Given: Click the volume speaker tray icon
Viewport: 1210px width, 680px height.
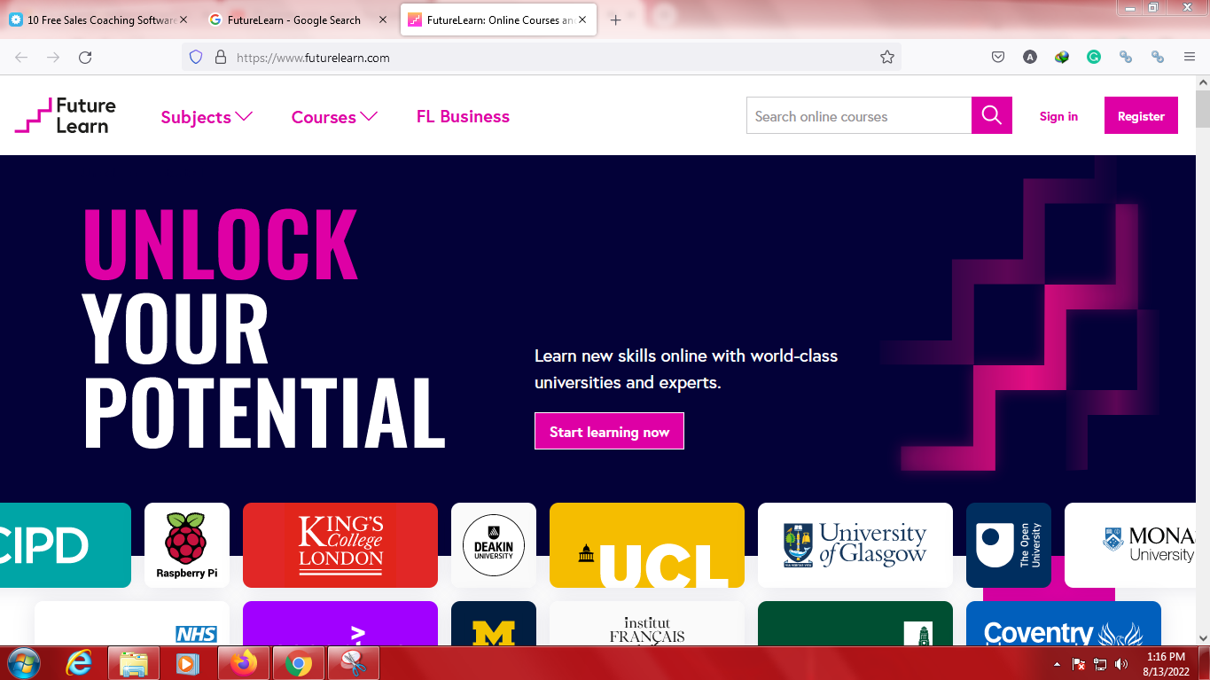Looking at the screenshot, I should [1121, 663].
